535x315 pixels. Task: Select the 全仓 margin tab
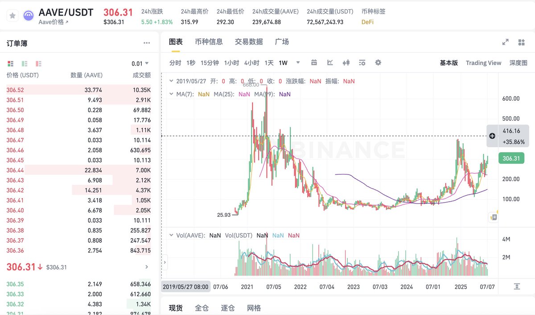coord(202,308)
